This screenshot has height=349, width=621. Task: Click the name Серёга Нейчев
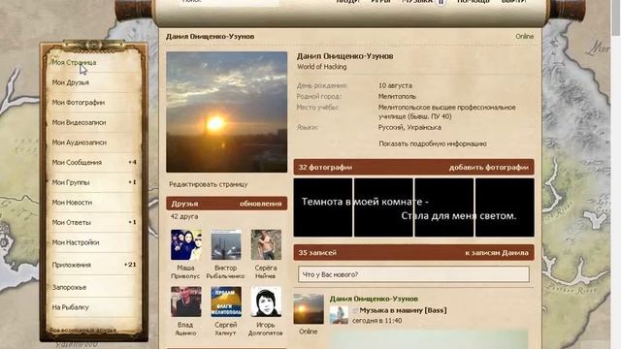point(265,271)
